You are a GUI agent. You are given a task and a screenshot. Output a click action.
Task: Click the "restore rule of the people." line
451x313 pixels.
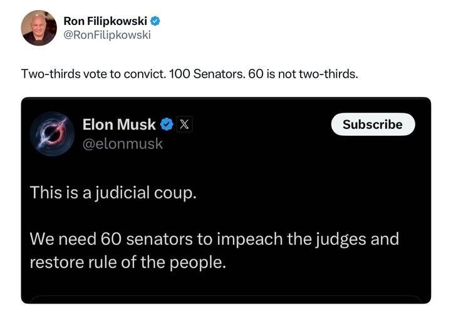click(x=127, y=262)
